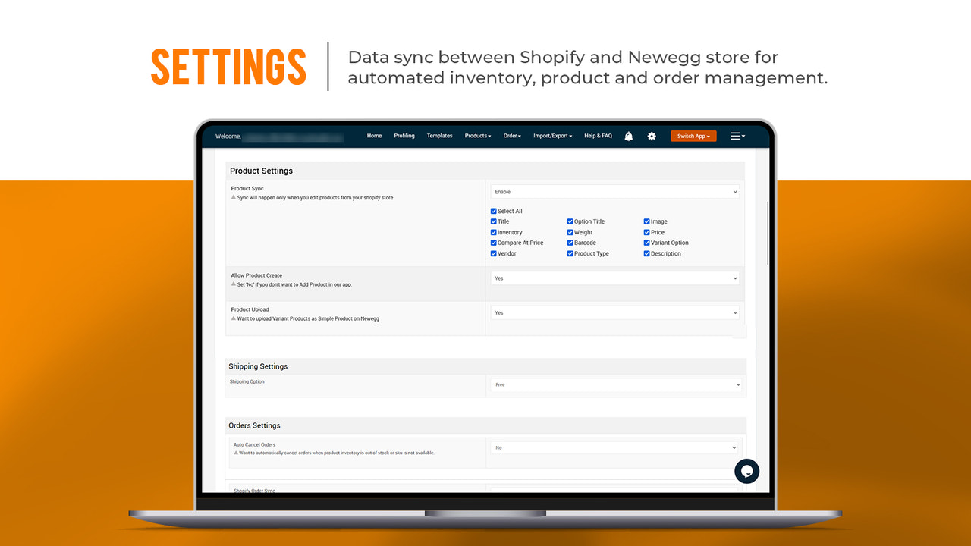Expand the Auto Cancel Orders dropdown
The height and width of the screenshot is (546, 971).
[x=614, y=447]
